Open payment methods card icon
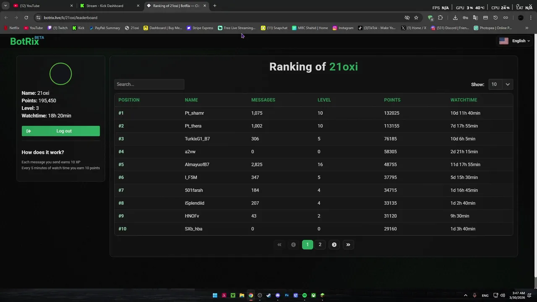The image size is (537, 302). click(485, 18)
